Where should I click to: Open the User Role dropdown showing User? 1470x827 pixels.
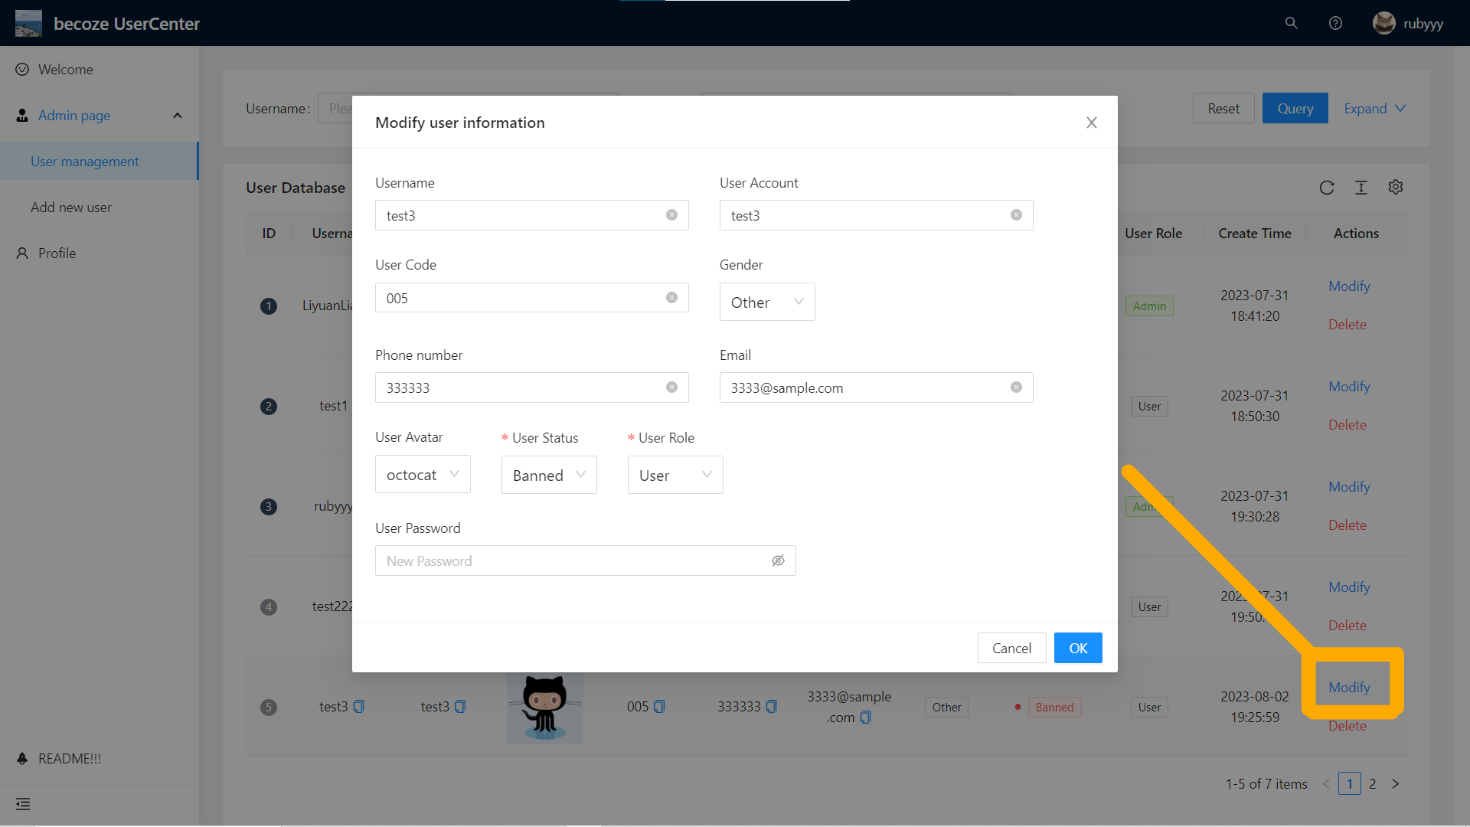coord(675,475)
